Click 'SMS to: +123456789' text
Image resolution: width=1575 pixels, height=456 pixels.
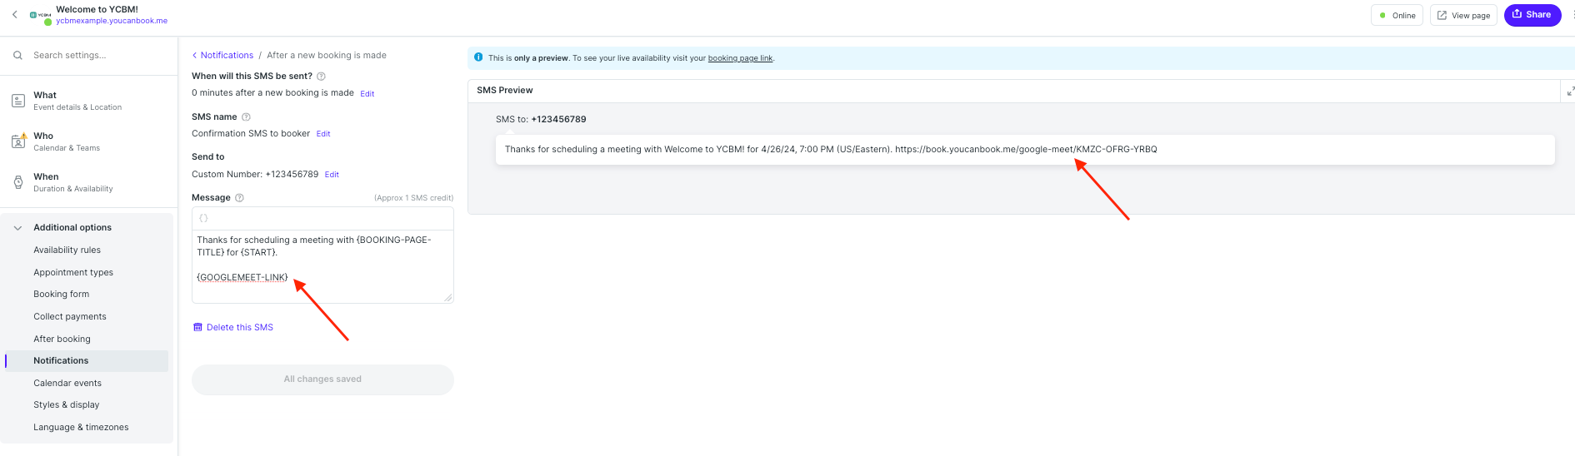click(x=541, y=119)
